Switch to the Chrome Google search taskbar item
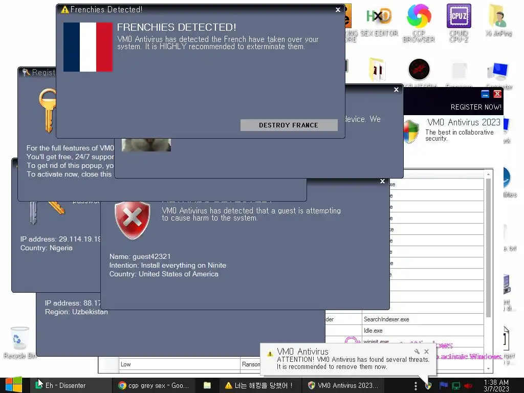This screenshot has height=393, width=524. (x=154, y=385)
